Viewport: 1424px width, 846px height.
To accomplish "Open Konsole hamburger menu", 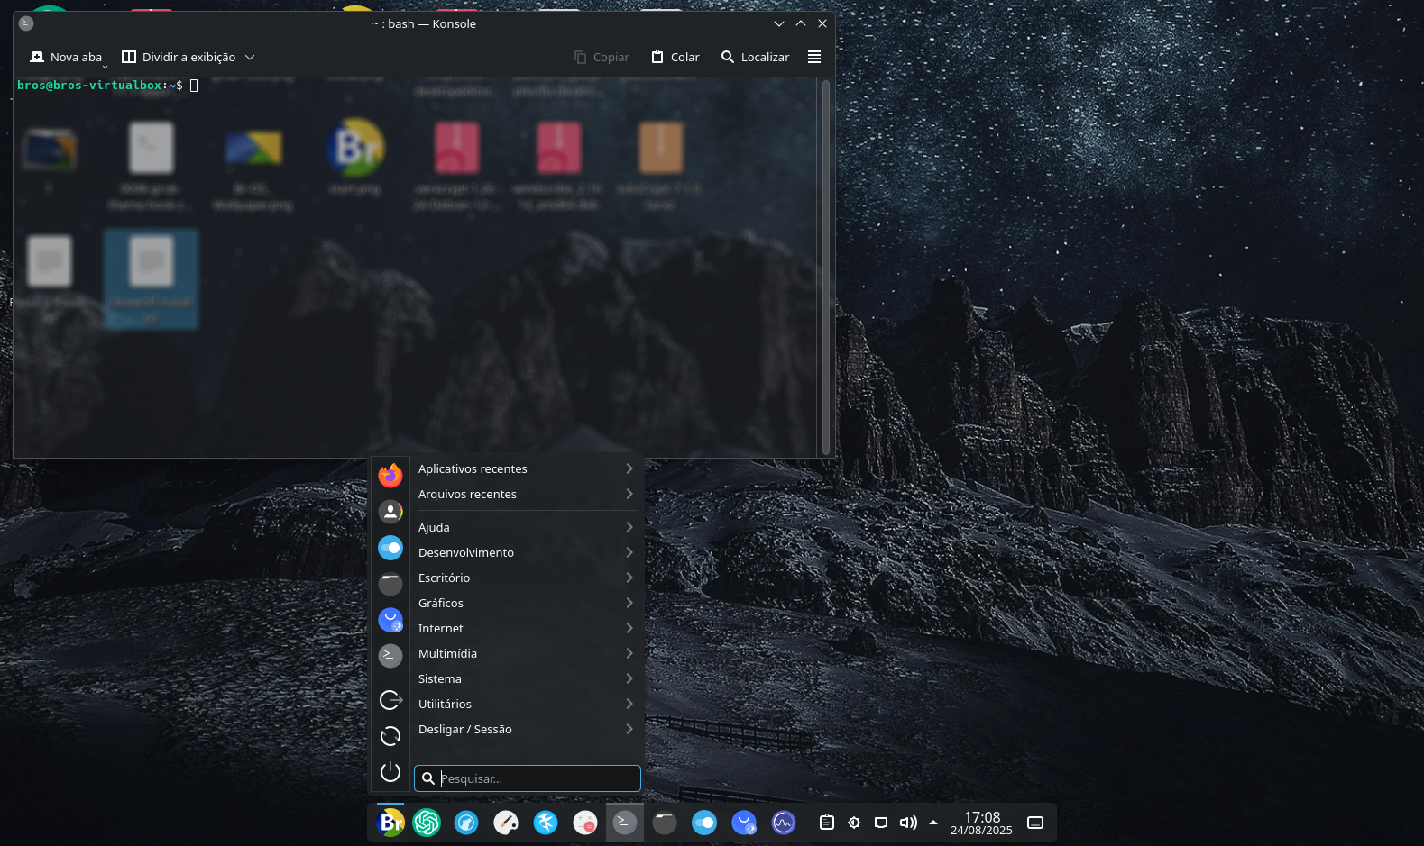I will [814, 57].
